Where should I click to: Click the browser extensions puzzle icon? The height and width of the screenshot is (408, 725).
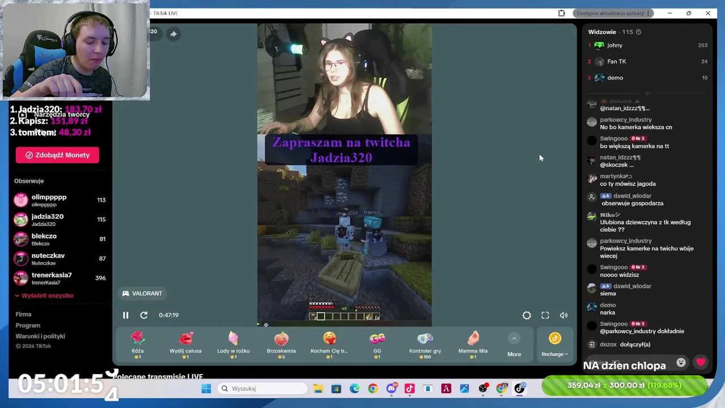(561, 13)
